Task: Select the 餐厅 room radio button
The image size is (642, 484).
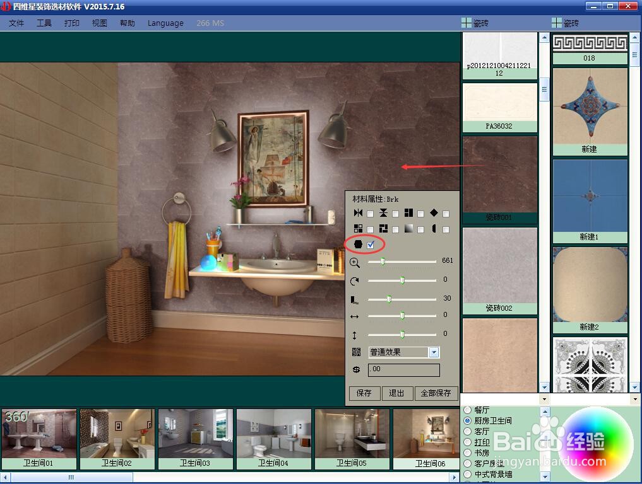Action: (x=467, y=410)
